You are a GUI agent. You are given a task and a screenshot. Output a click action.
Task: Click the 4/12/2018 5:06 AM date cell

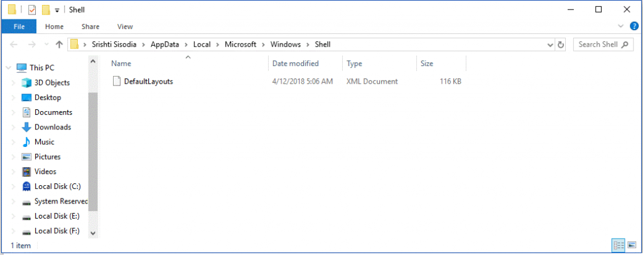tap(302, 82)
